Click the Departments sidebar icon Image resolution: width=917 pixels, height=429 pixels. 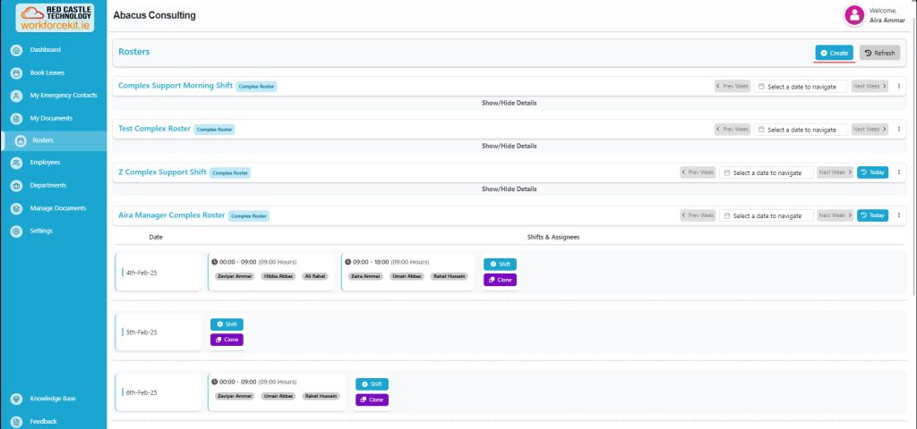point(16,186)
